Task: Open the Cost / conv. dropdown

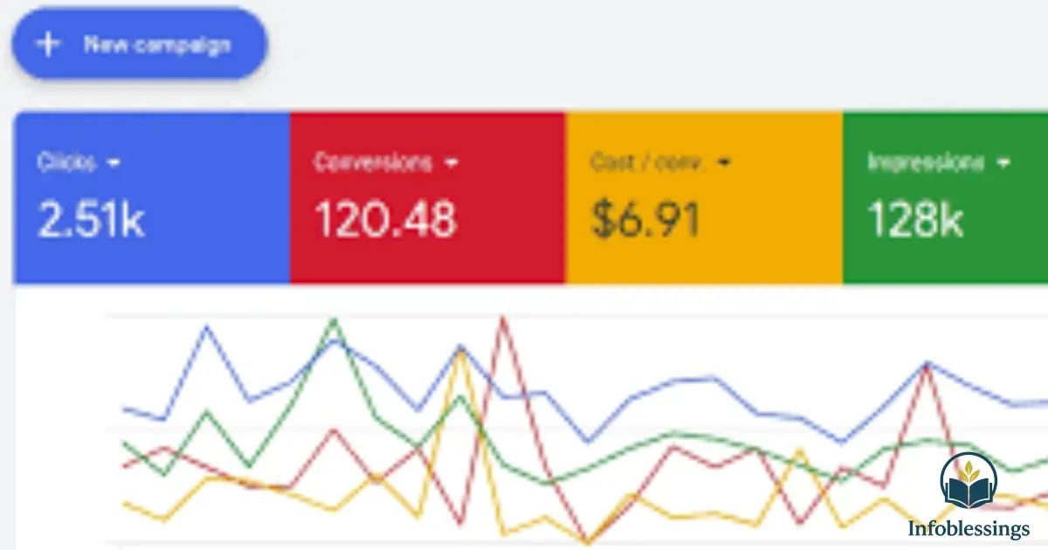Action: (x=723, y=162)
